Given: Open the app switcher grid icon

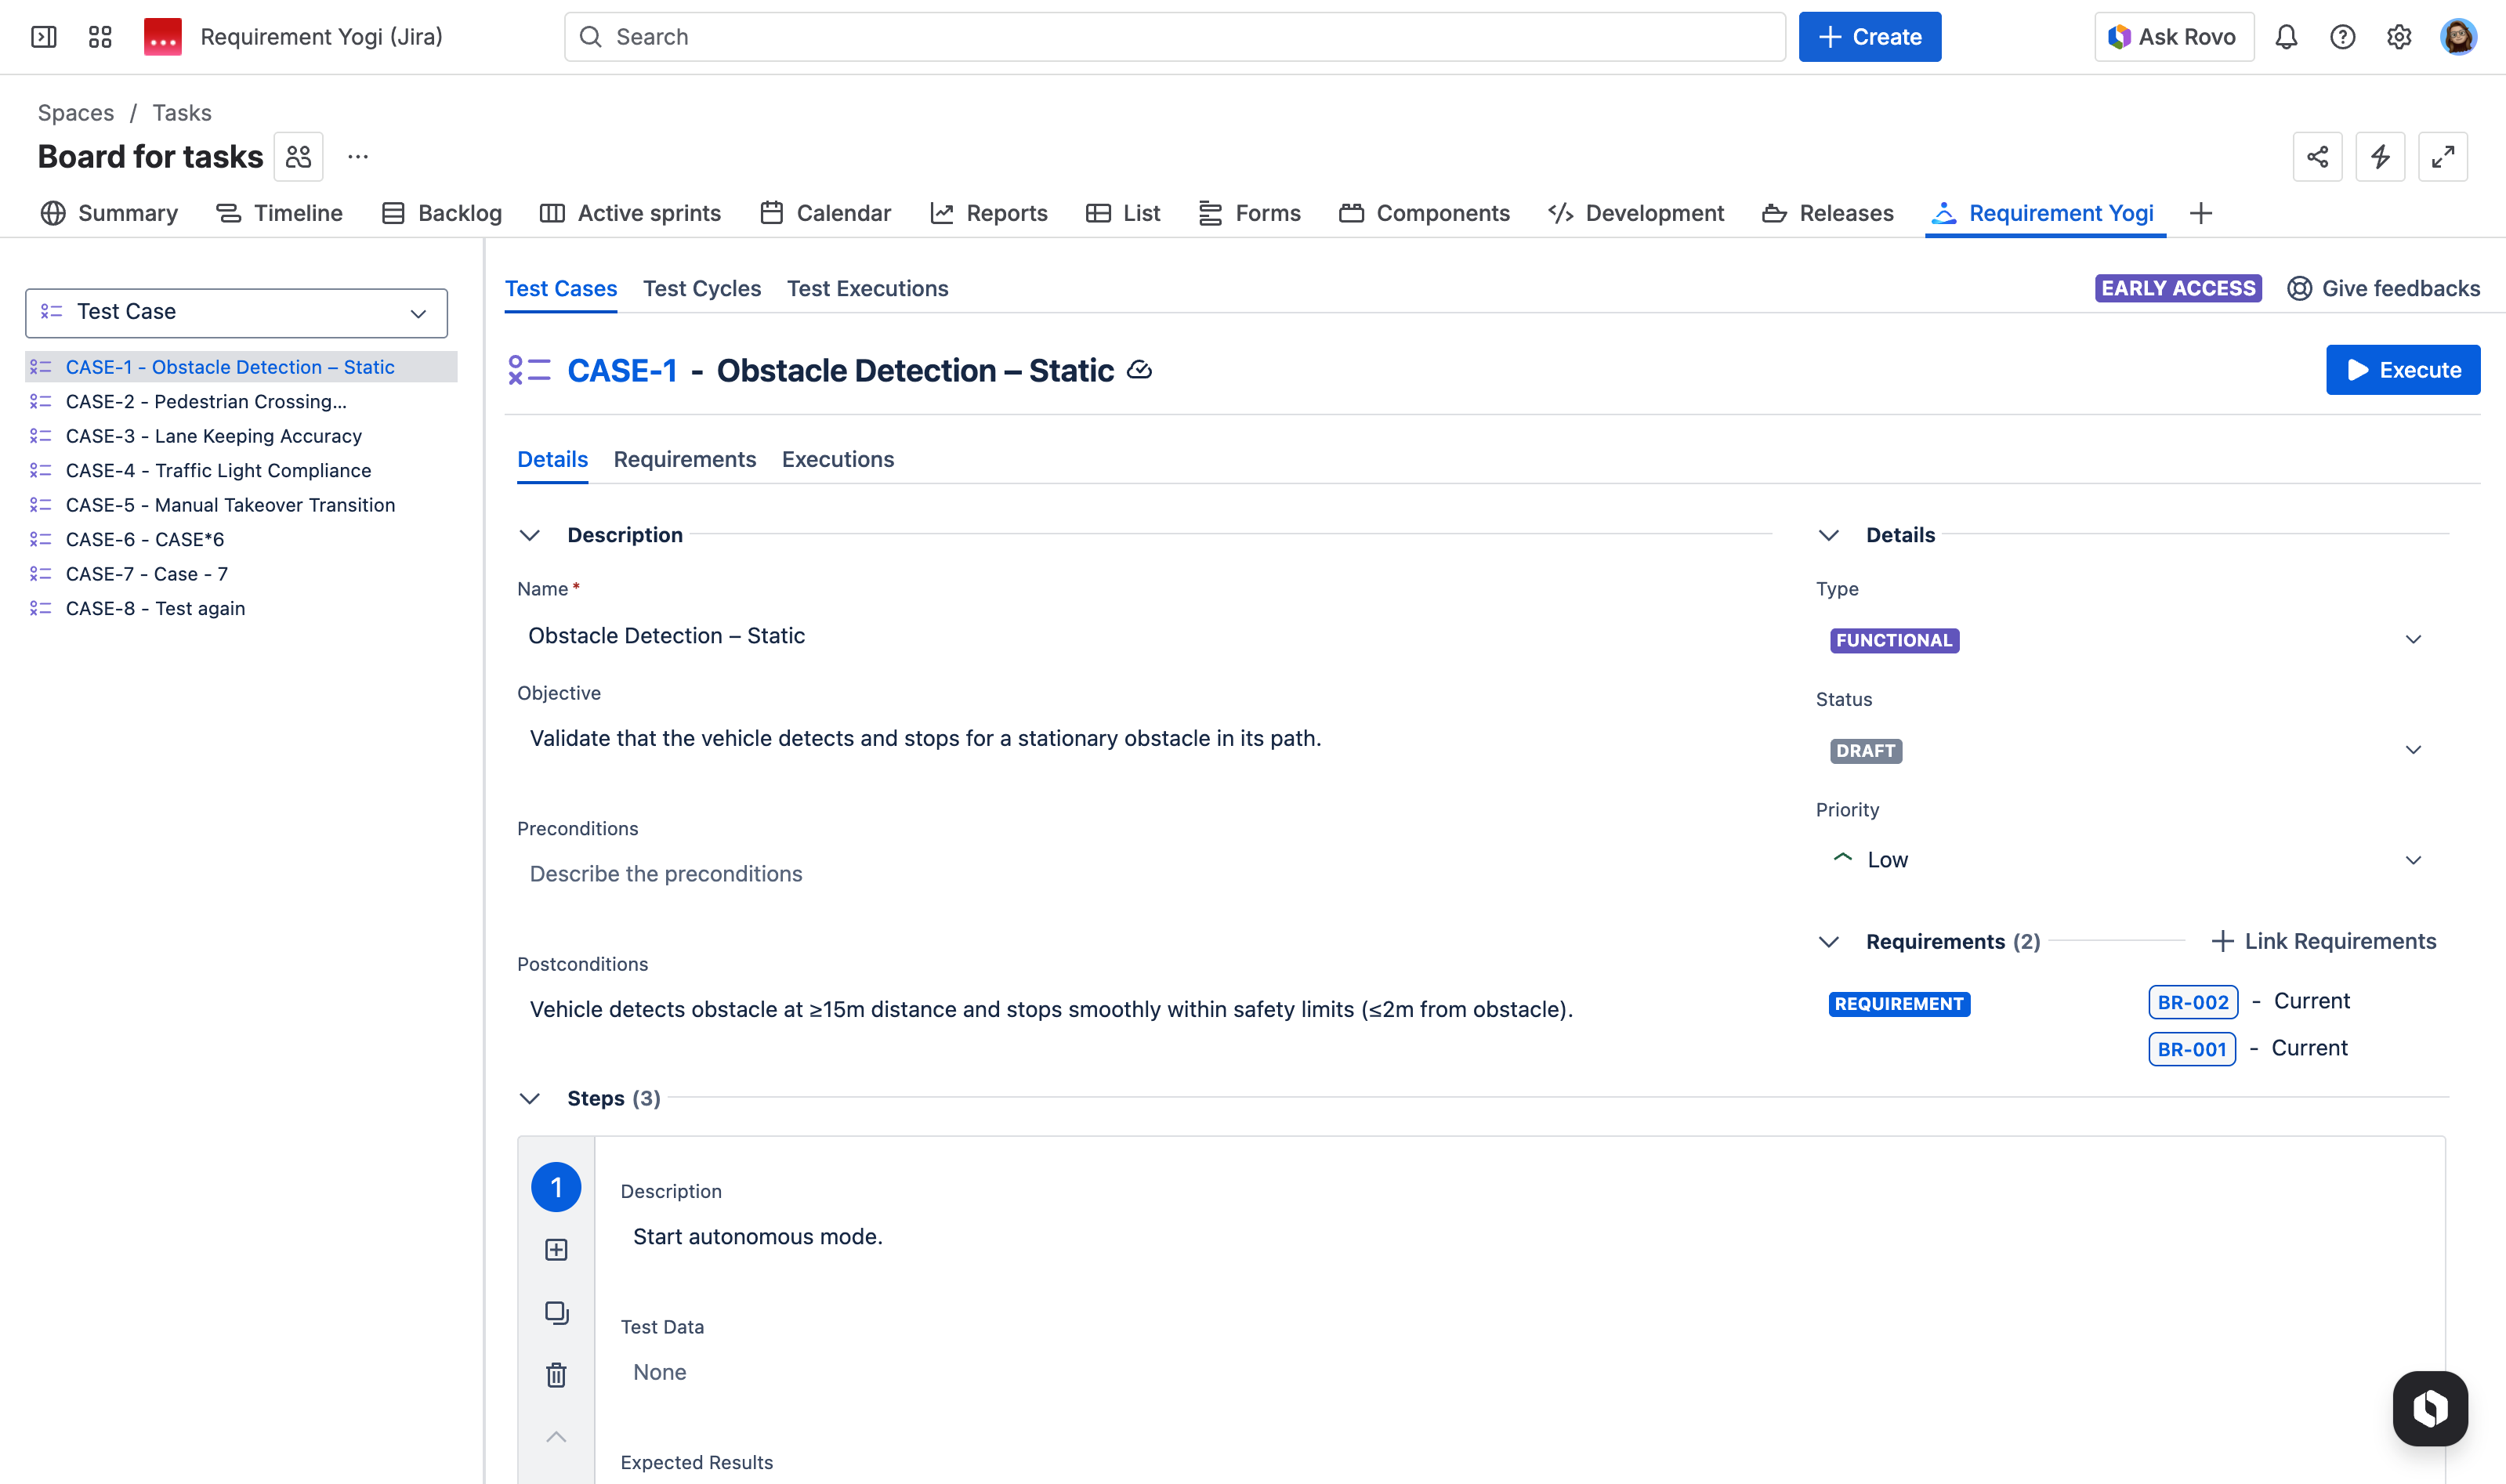Looking at the screenshot, I should pos(100,37).
